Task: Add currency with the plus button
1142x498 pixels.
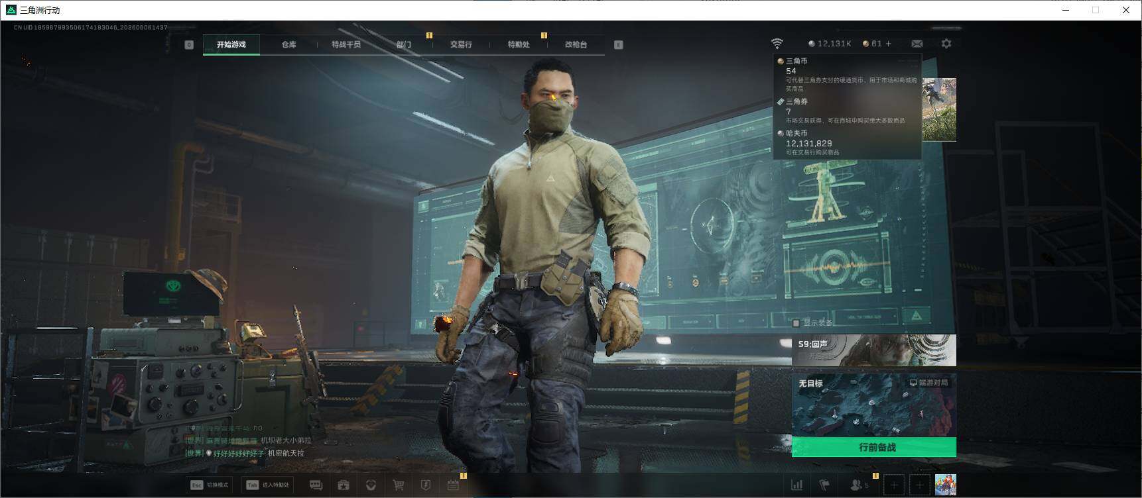Action: coord(889,44)
